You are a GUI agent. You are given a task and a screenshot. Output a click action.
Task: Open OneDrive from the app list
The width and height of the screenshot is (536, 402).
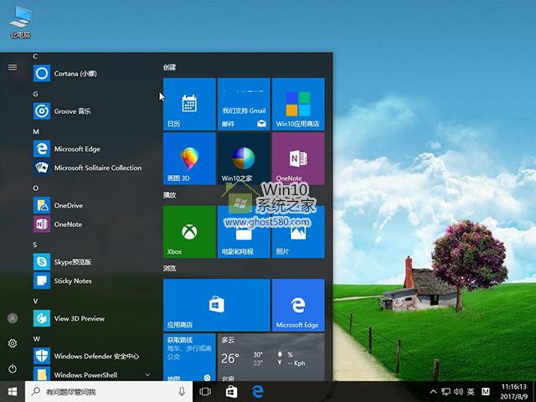click(x=92, y=205)
